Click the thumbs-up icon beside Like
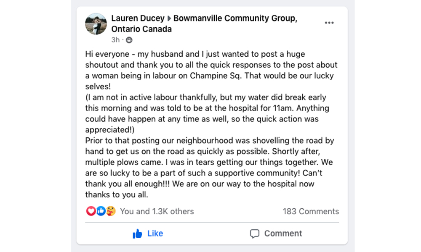Image resolution: width=421 pixels, height=252 pixels. (x=138, y=234)
